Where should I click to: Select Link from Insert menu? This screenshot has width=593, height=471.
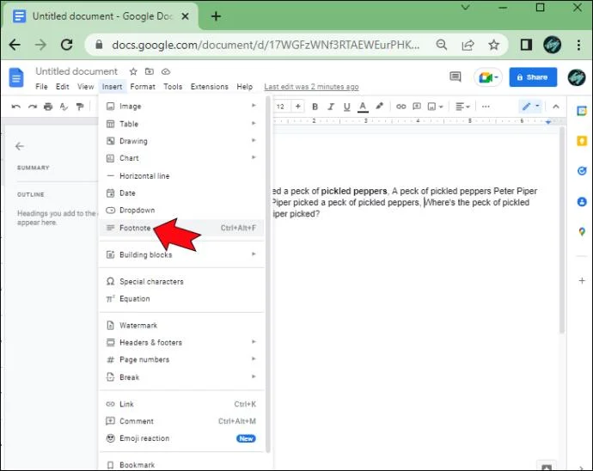181,404
